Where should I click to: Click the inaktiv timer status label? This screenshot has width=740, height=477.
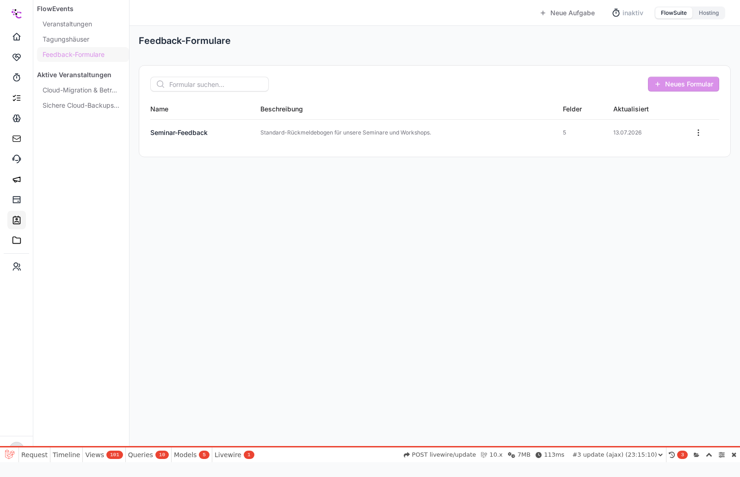point(633,13)
